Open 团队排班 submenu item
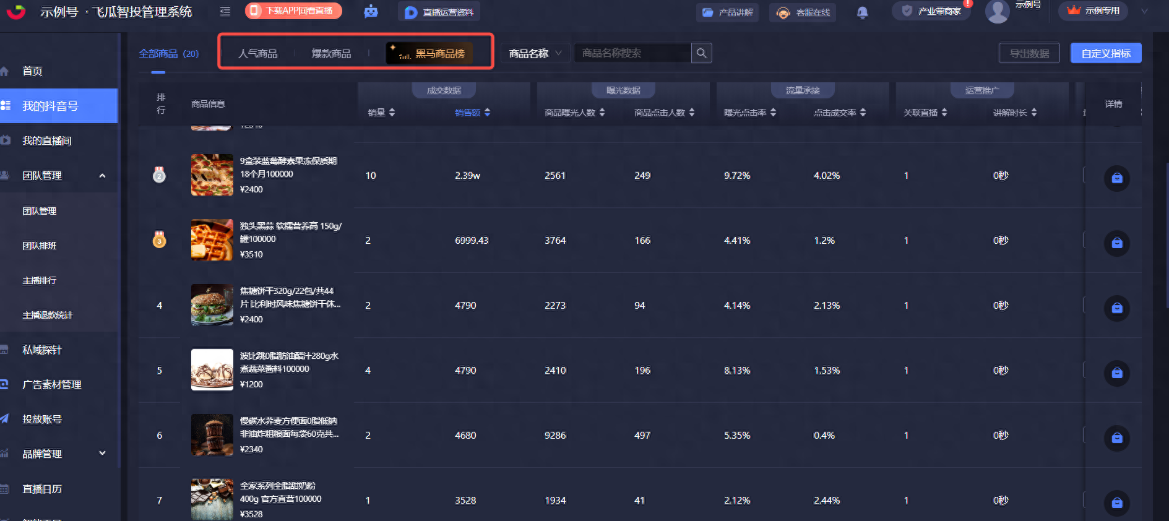 pos(40,246)
